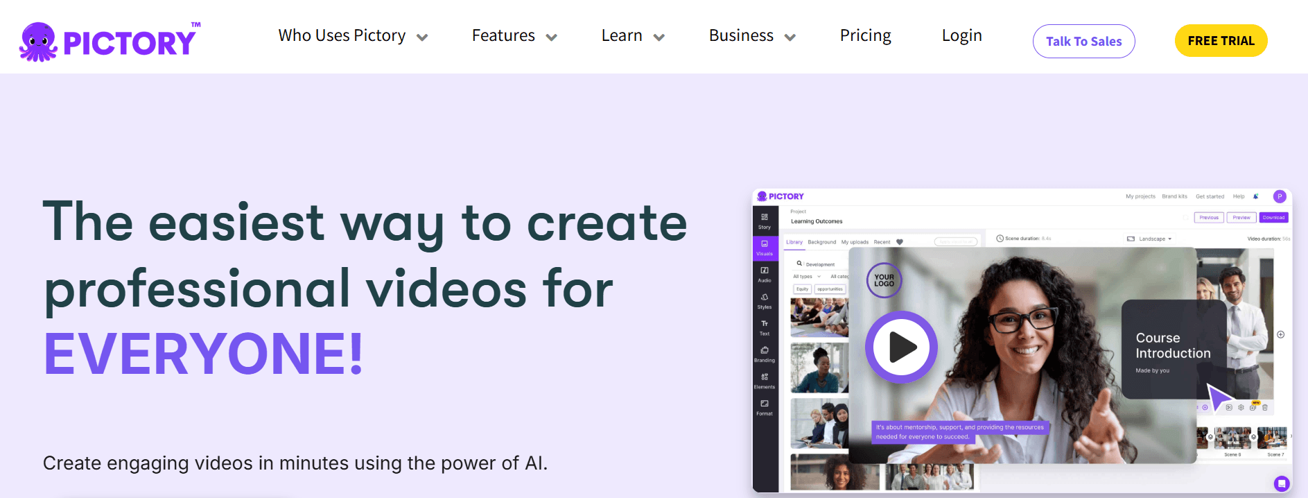
Task: Expand the Business dropdown
Action: (751, 36)
